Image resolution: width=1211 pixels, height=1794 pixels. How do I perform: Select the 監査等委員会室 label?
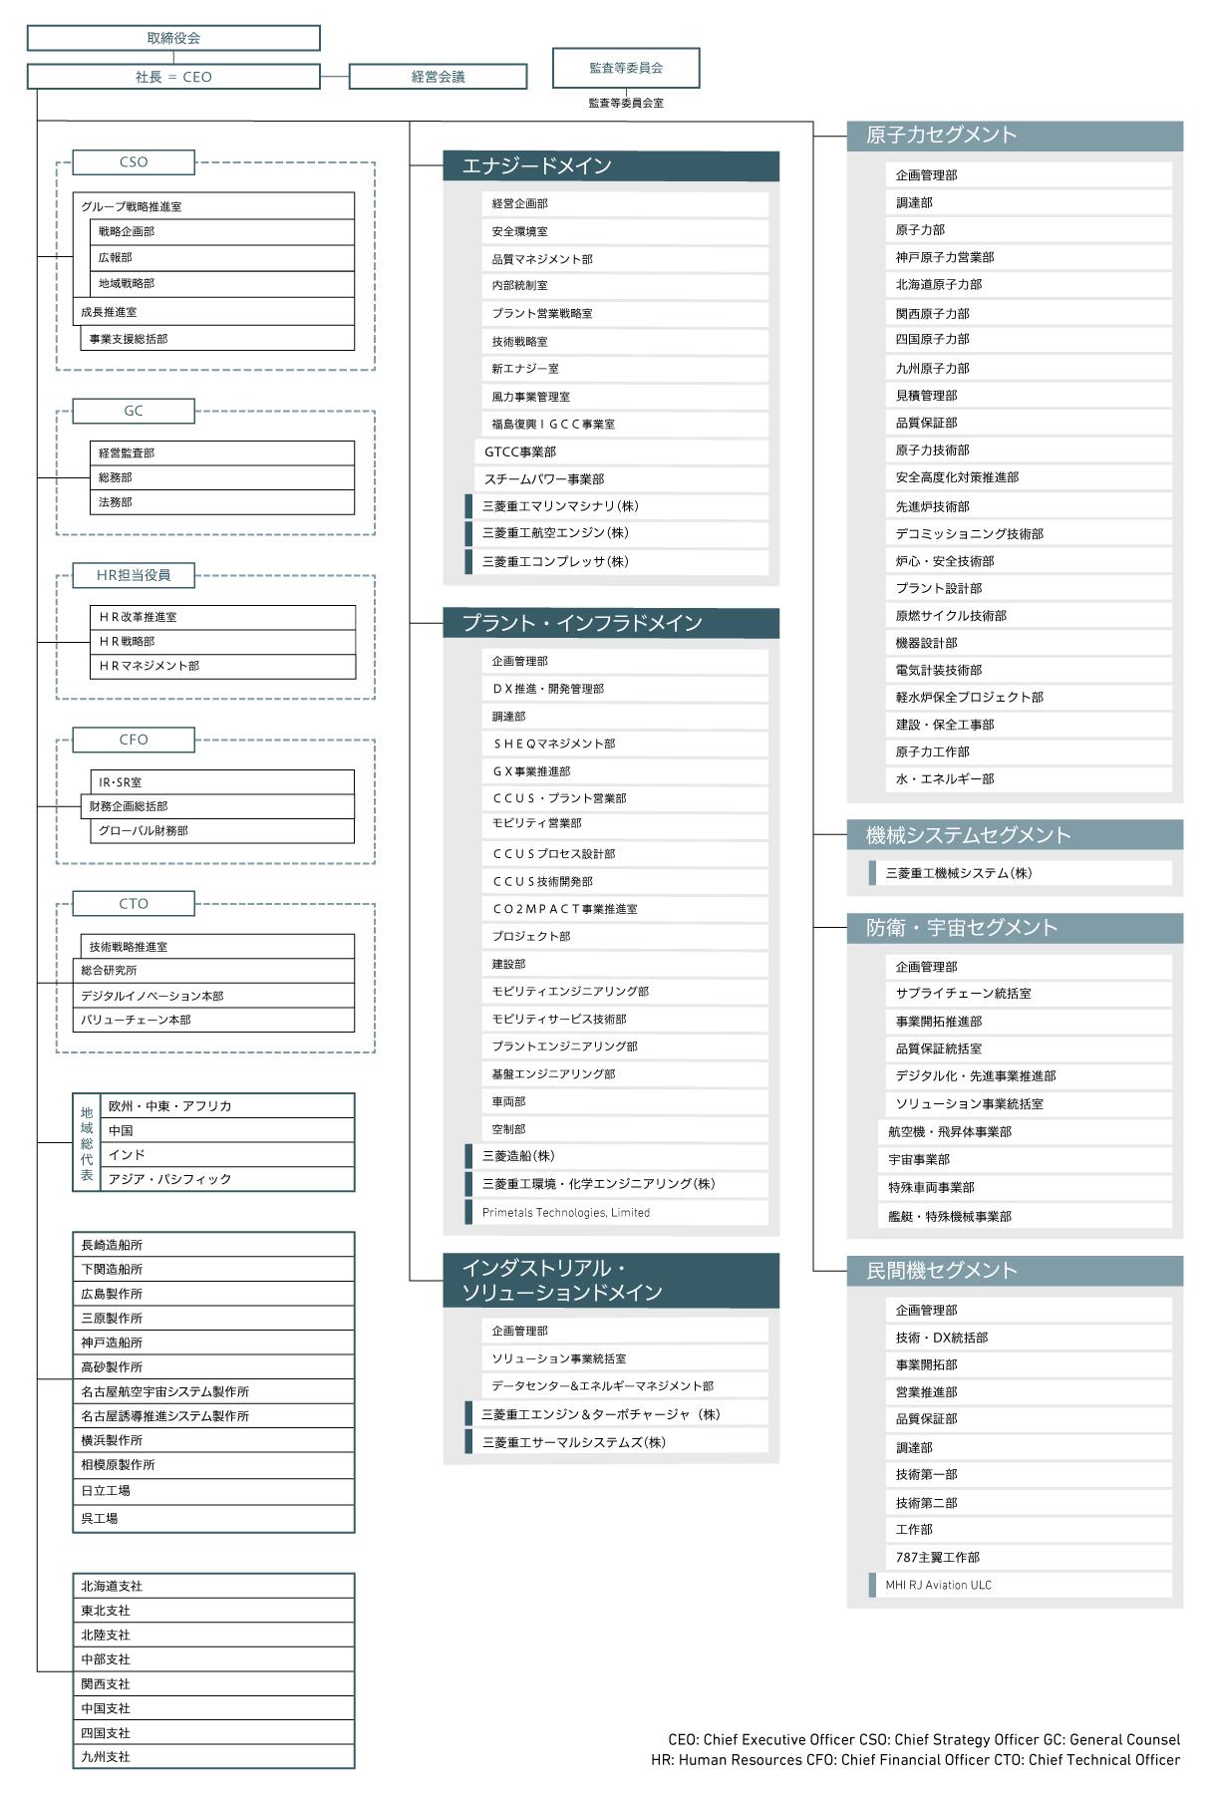point(626,103)
